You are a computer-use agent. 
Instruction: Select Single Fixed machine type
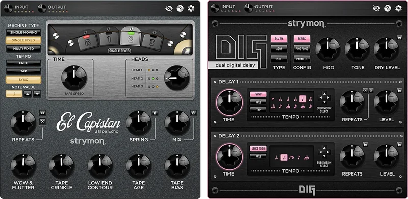tap(23, 40)
